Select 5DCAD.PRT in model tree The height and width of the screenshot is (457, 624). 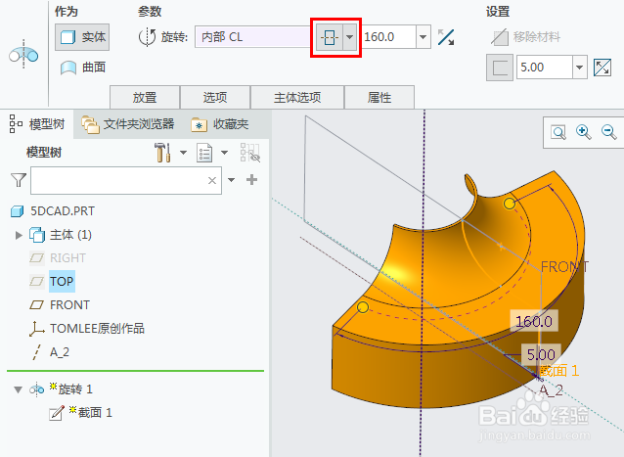click(x=63, y=211)
